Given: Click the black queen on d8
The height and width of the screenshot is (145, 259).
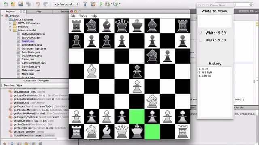Looking at the screenshot, I should [x=122, y=26].
